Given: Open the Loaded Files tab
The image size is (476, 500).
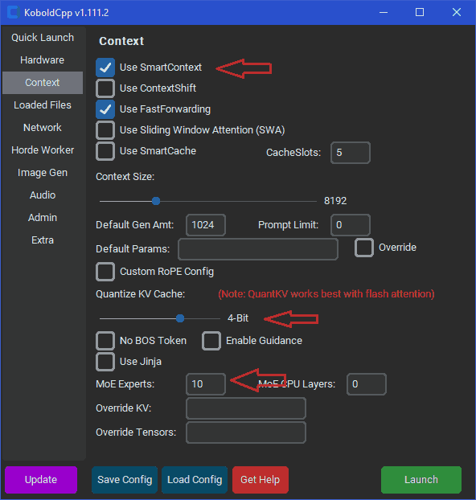Looking at the screenshot, I should coord(43,105).
